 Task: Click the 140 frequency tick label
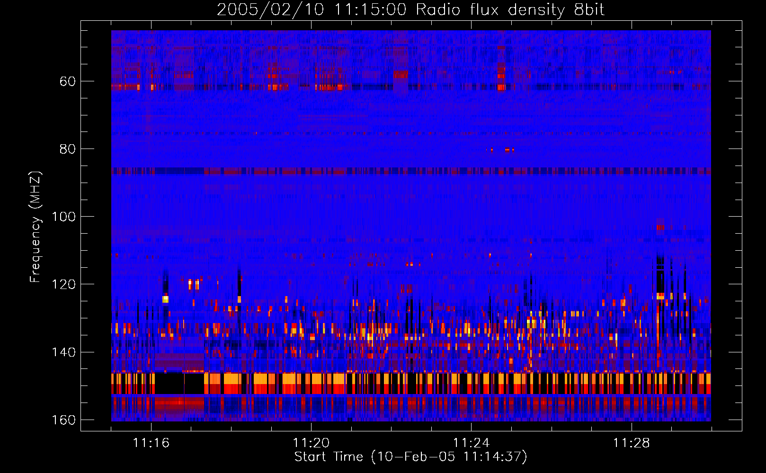click(x=63, y=352)
